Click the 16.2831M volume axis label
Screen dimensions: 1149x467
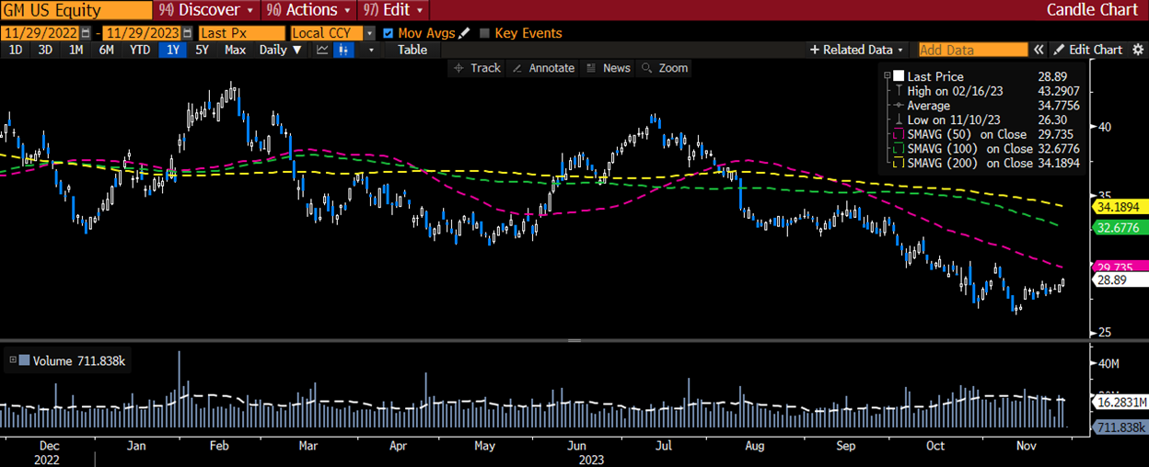click(x=1120, y=402)
